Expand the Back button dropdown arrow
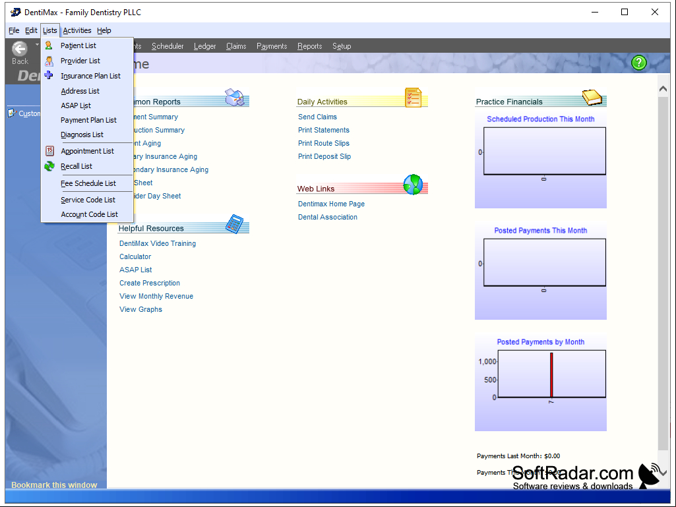 pos(37,44)
